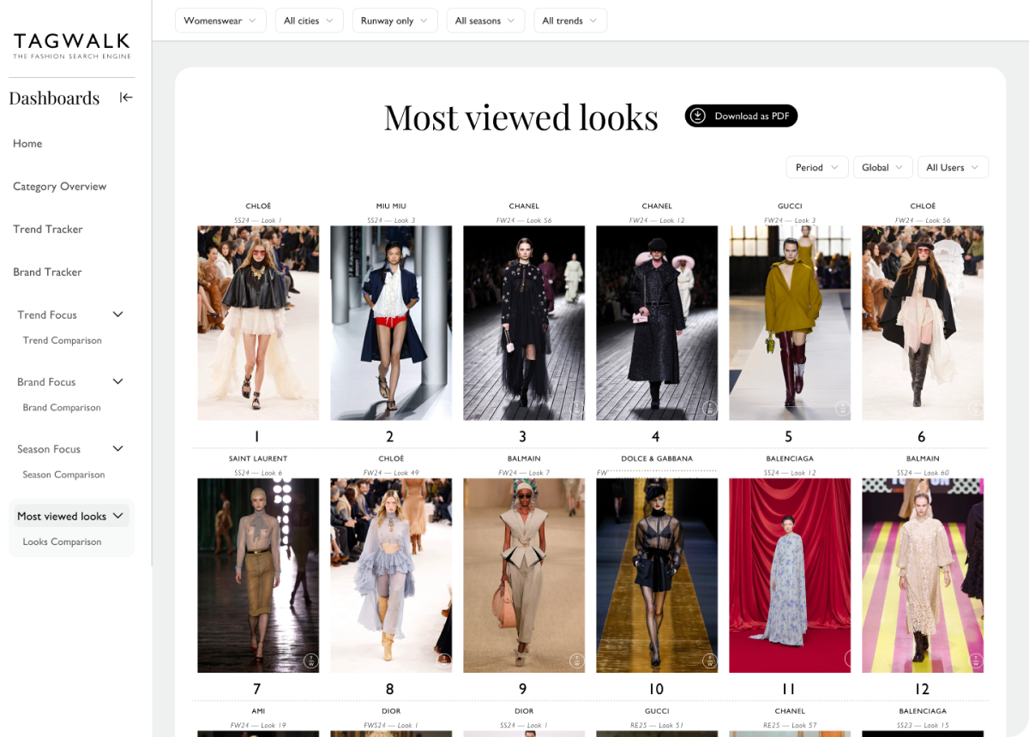Viewport: 1029px width, 737px height.
Task: Click the 'Most viewed looks' page heading
Action: tap(521, 117)
